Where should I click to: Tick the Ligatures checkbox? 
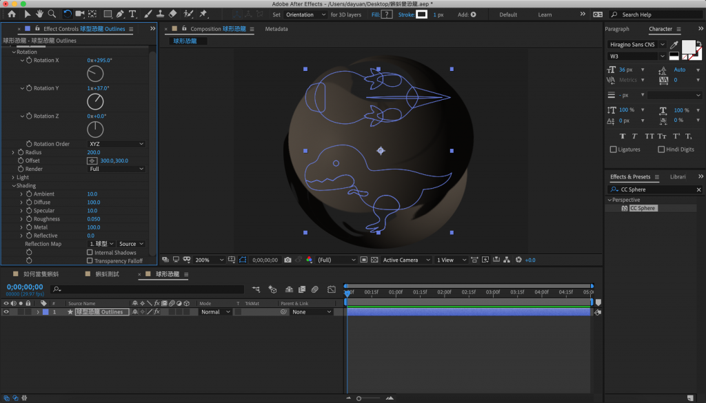pyautogui.click(x=613, y=149)
